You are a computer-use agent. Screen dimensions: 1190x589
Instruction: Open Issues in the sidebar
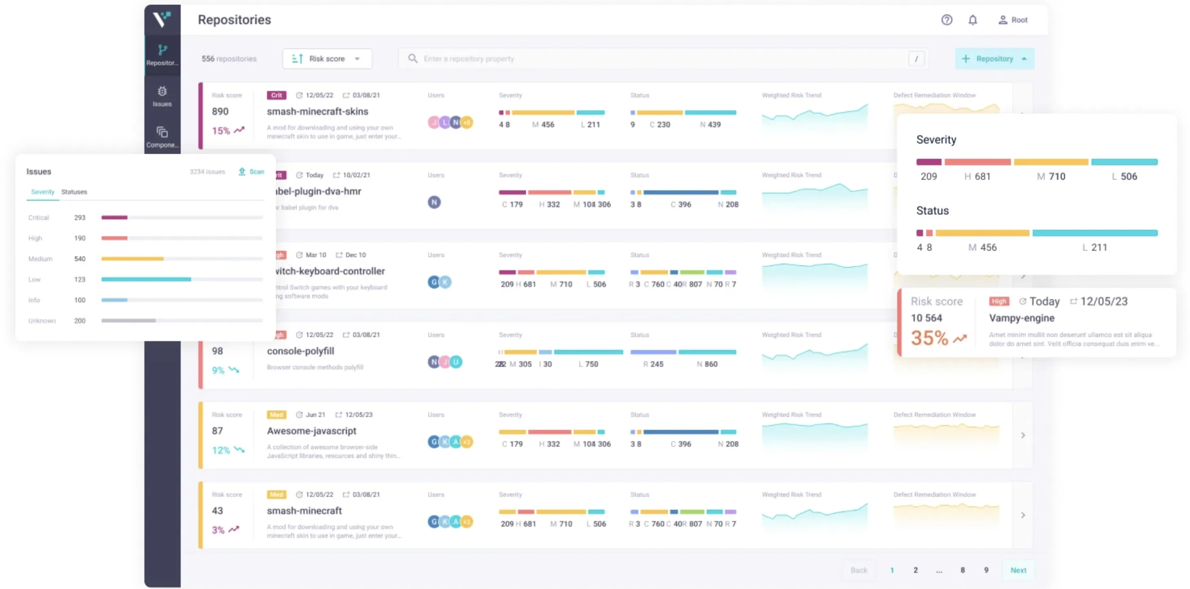(162, 97)
